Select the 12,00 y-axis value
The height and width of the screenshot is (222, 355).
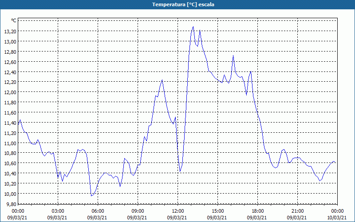pyautogui.click(x=10, y=92)
